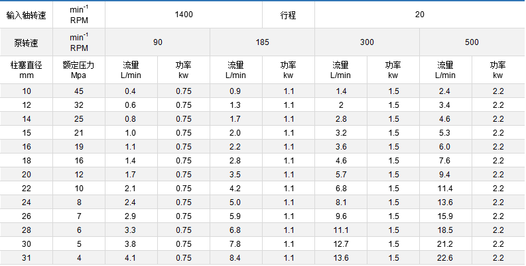Viewport: 526px width, 266px height.
Task: Select the flow value 18.5 cell
Action: click(444, 230)
